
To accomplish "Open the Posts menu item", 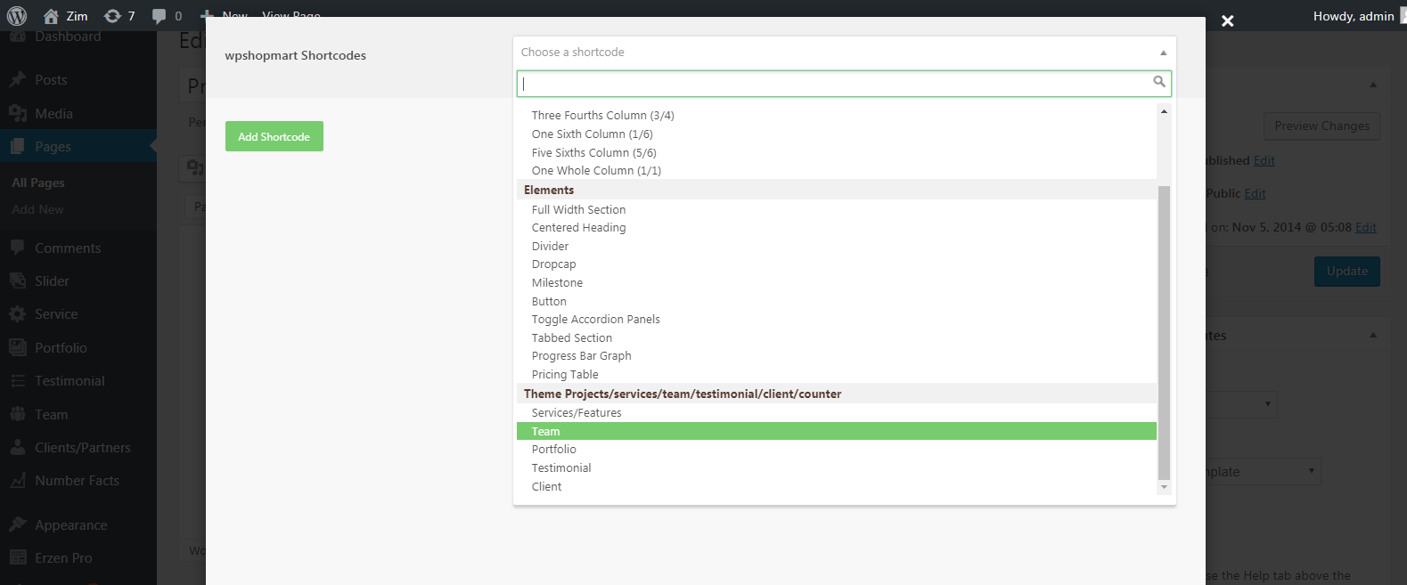I will click(51, 79).
